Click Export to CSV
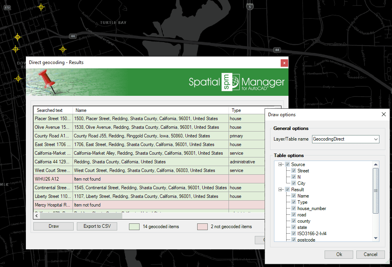 97,226
